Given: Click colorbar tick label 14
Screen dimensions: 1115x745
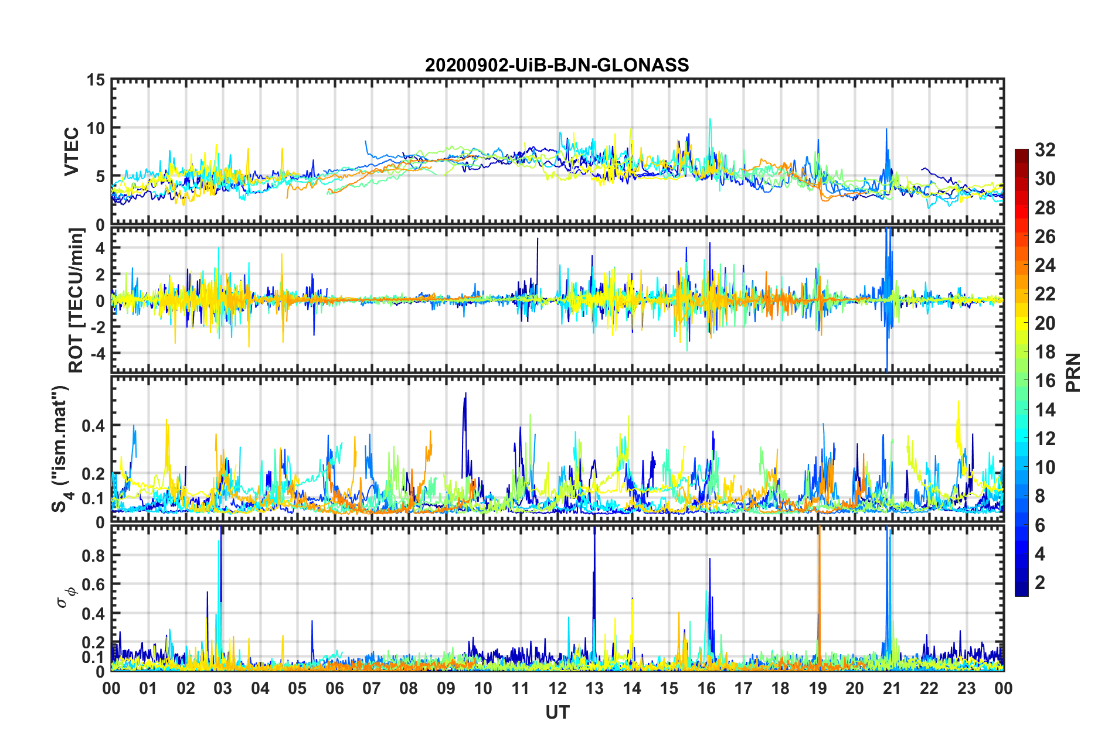Looking at the screenshot, I should coord(1045,410).
